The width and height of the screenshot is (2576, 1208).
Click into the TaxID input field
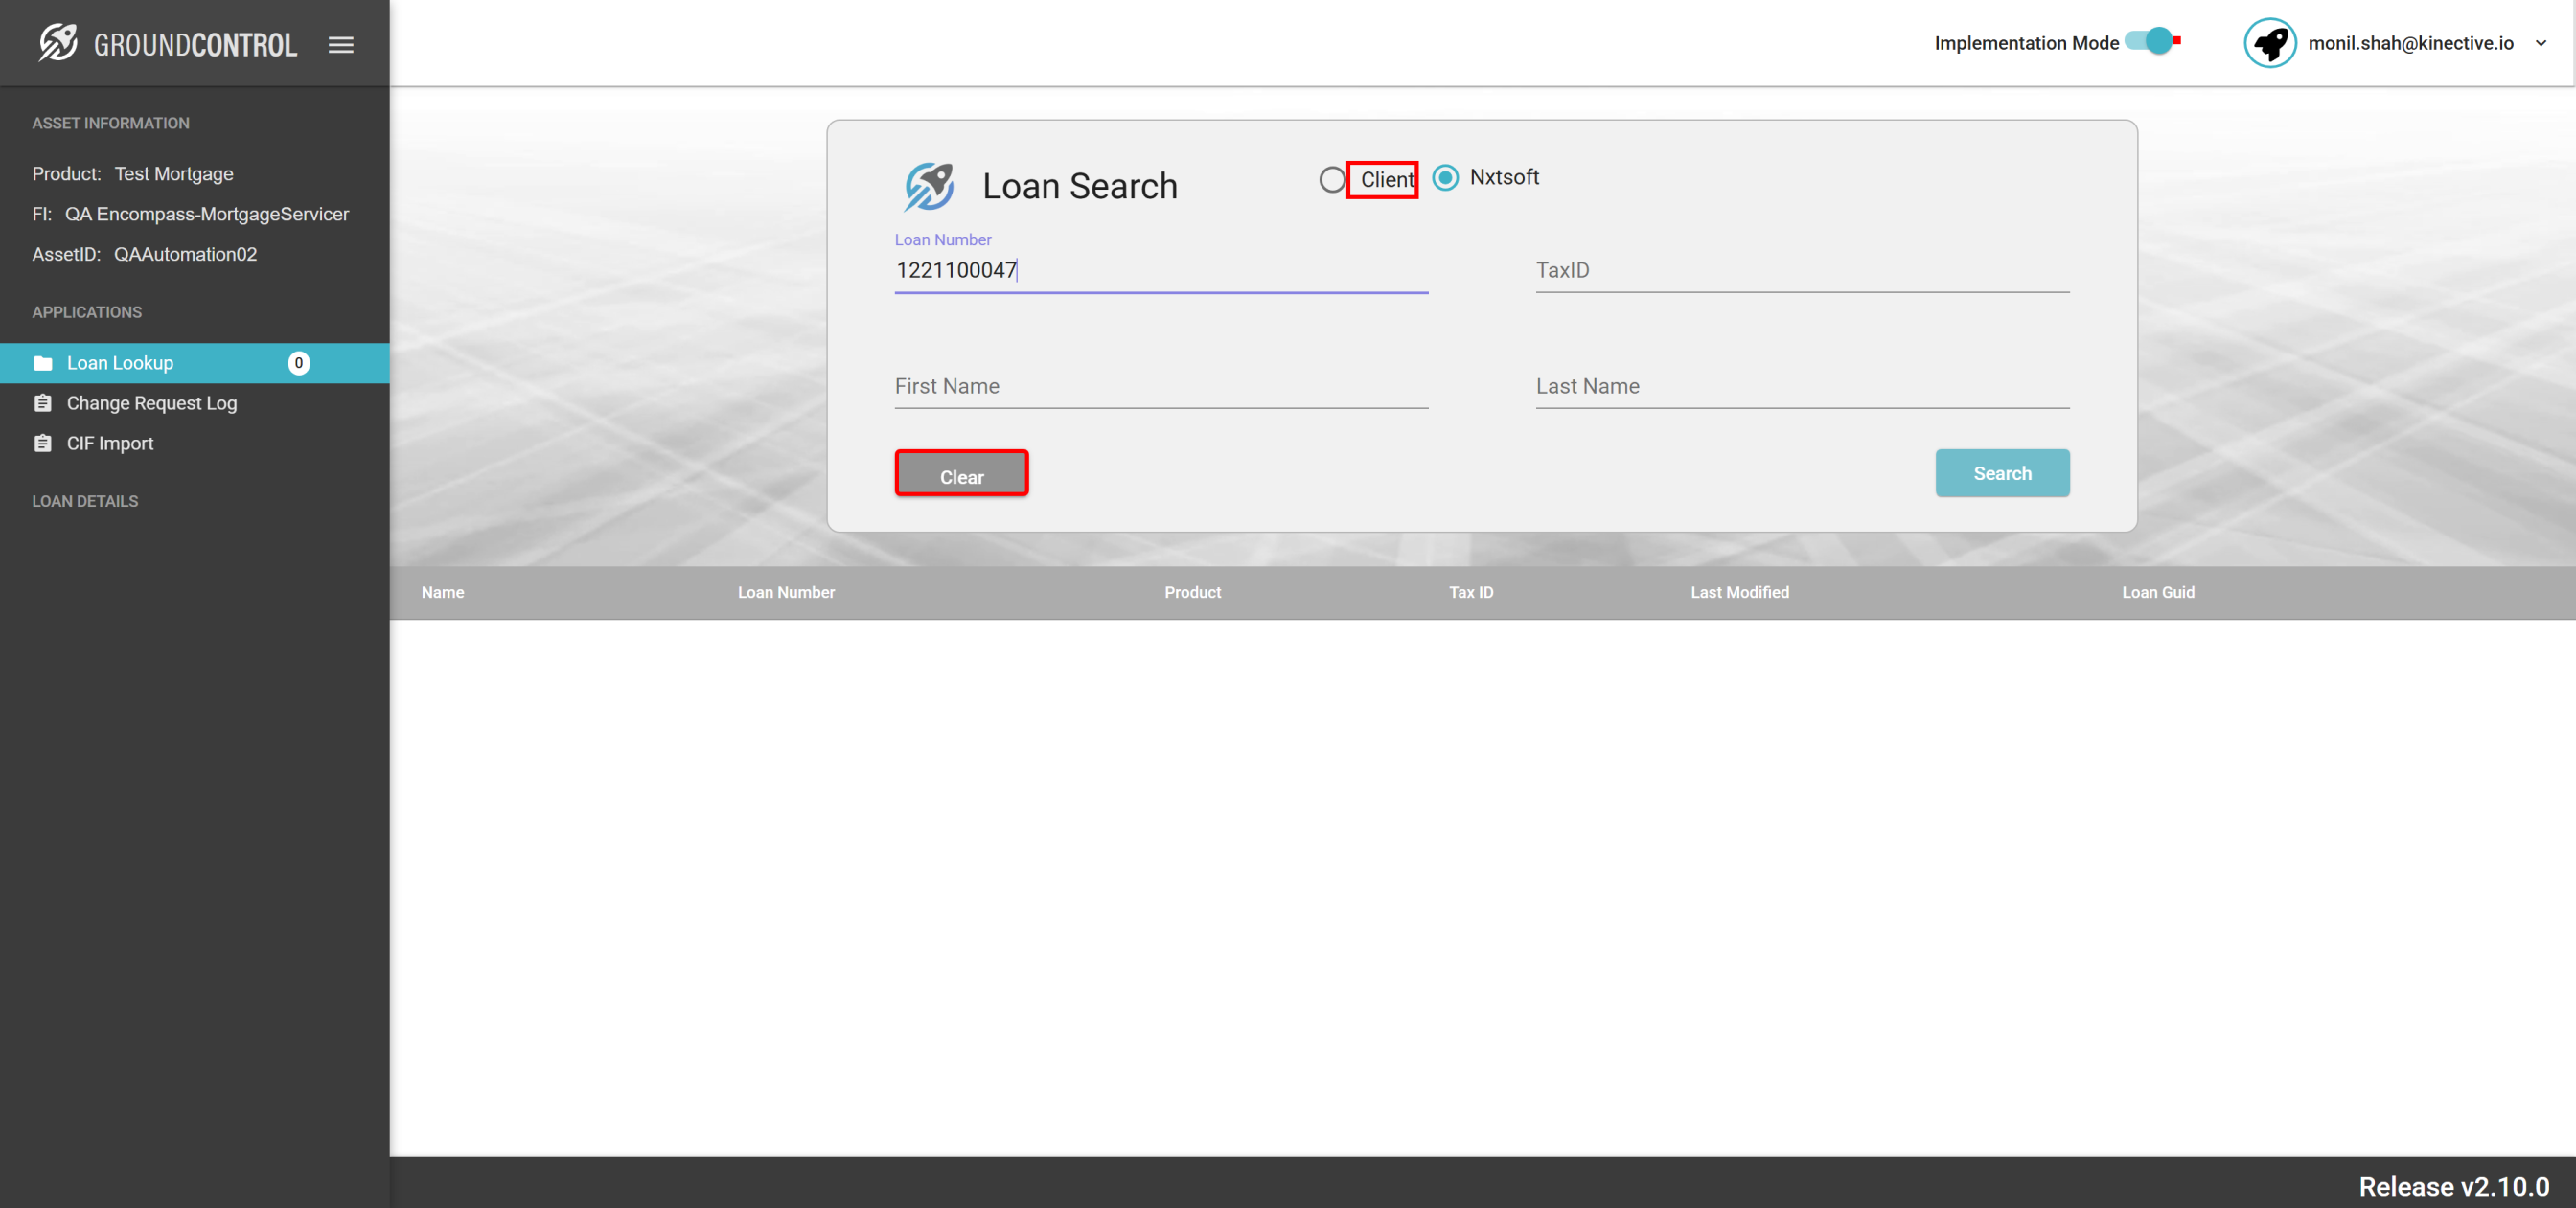[1802, 270]
